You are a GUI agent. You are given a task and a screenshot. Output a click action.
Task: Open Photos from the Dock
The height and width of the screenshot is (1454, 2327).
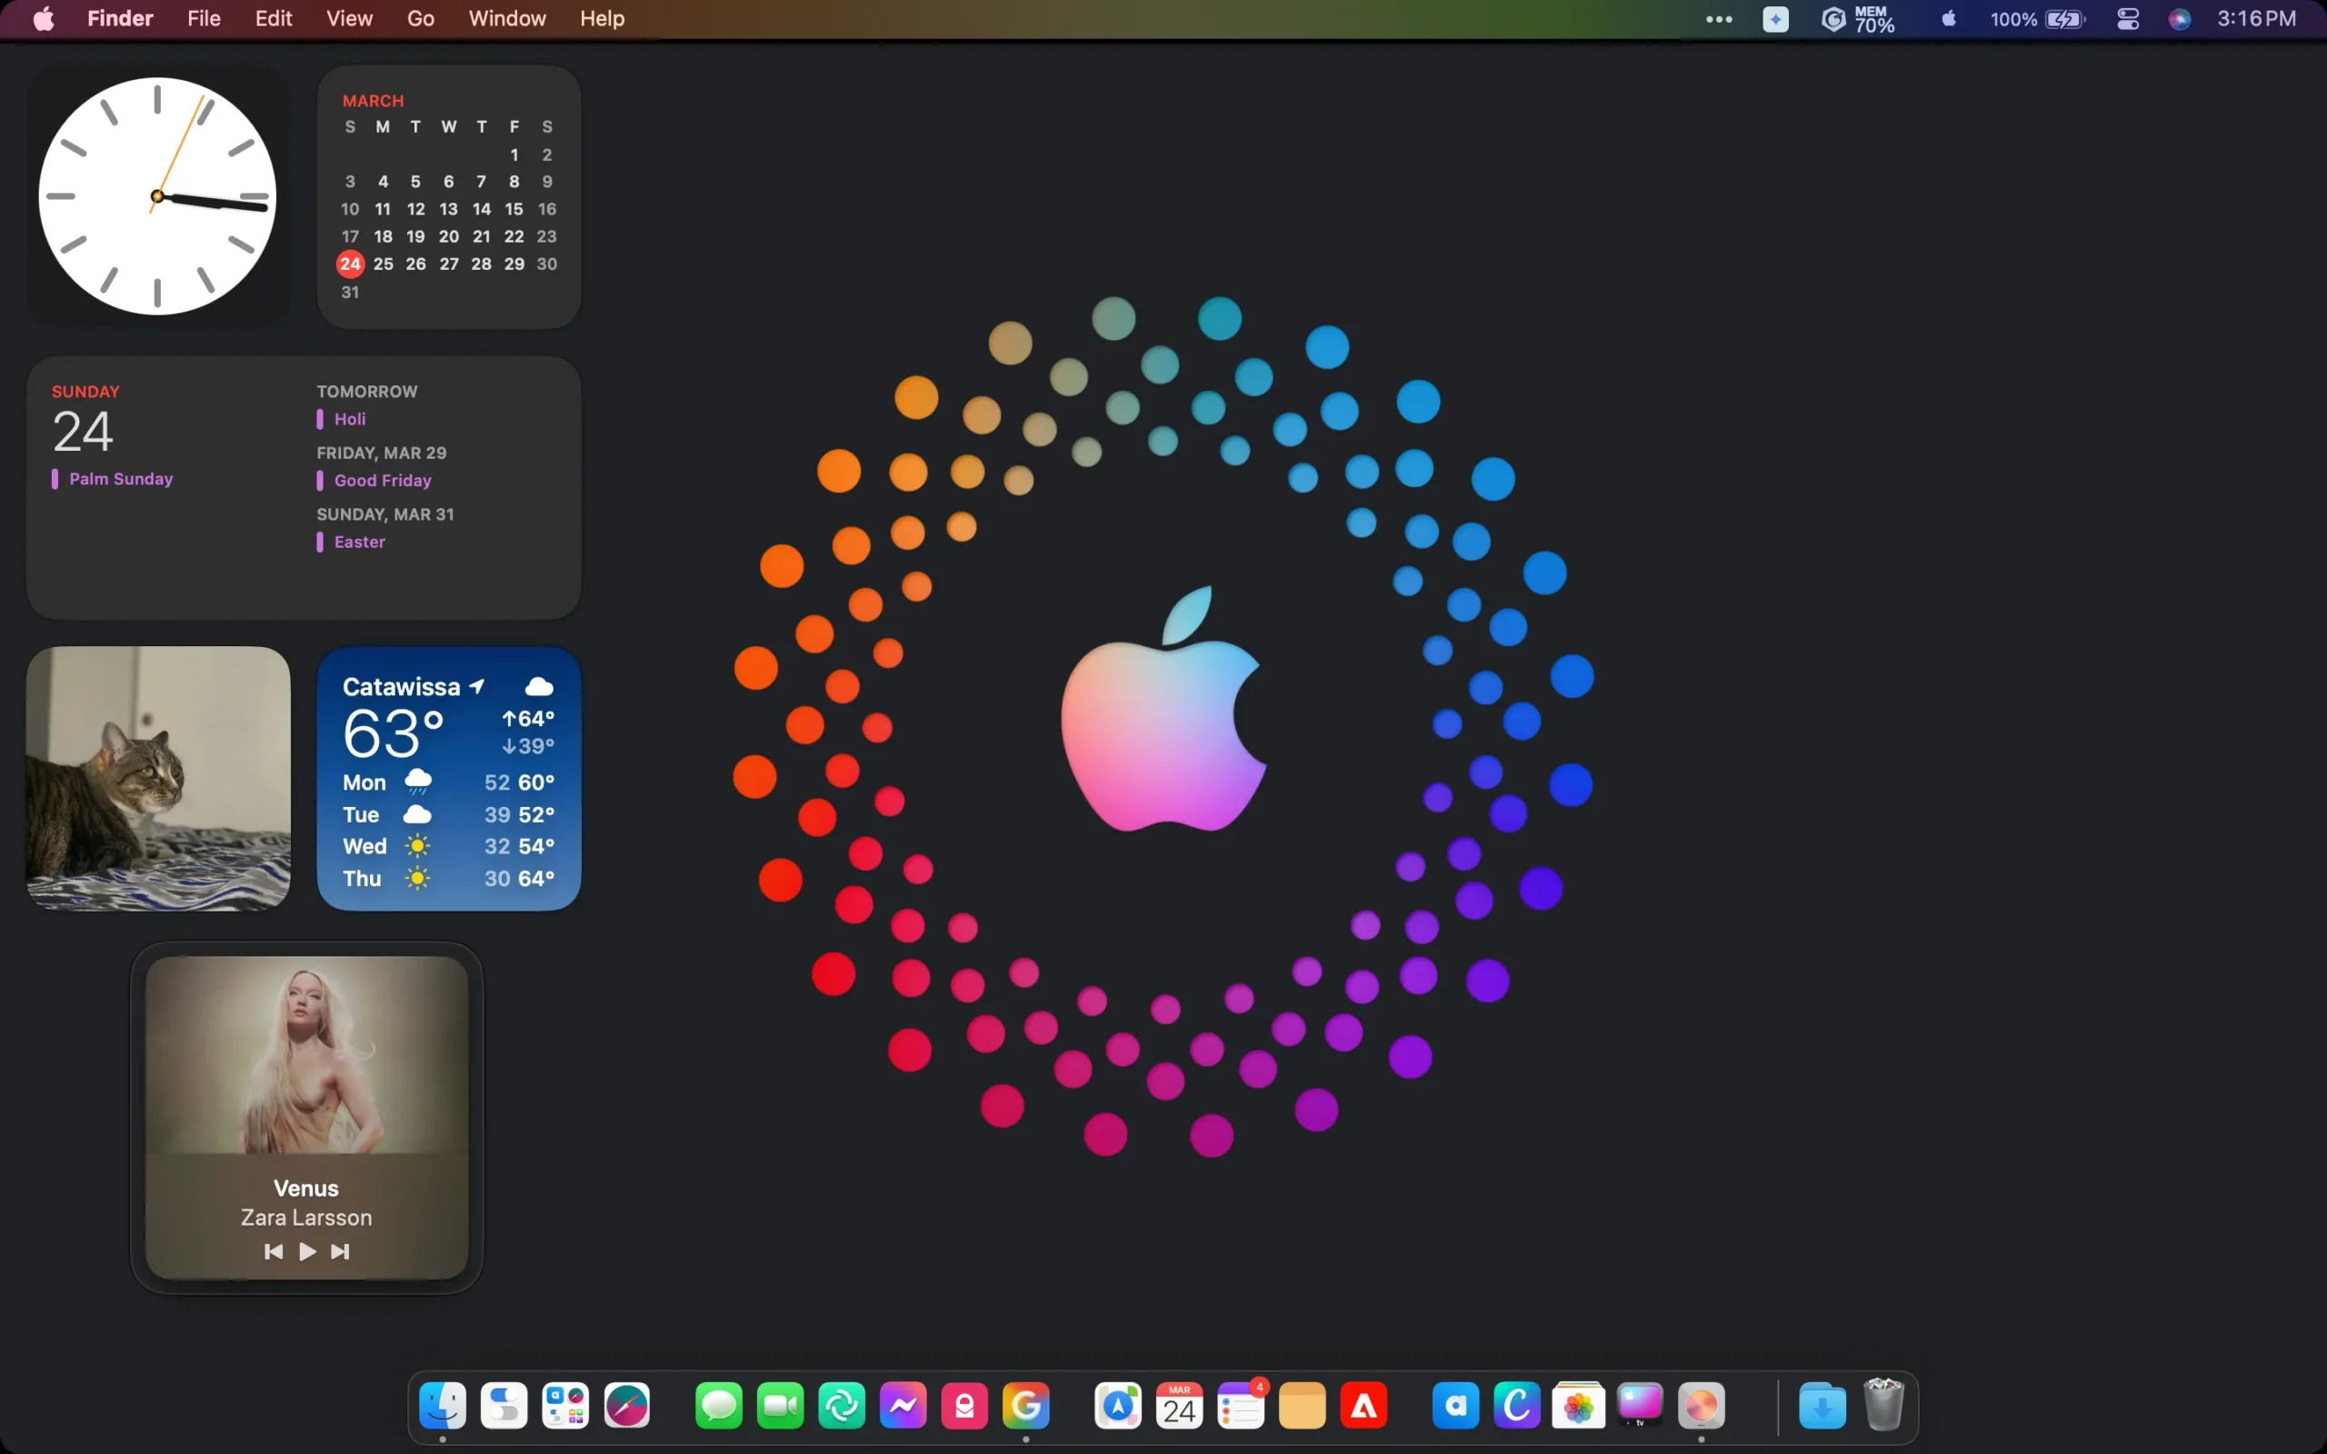click(1579, 1406)
